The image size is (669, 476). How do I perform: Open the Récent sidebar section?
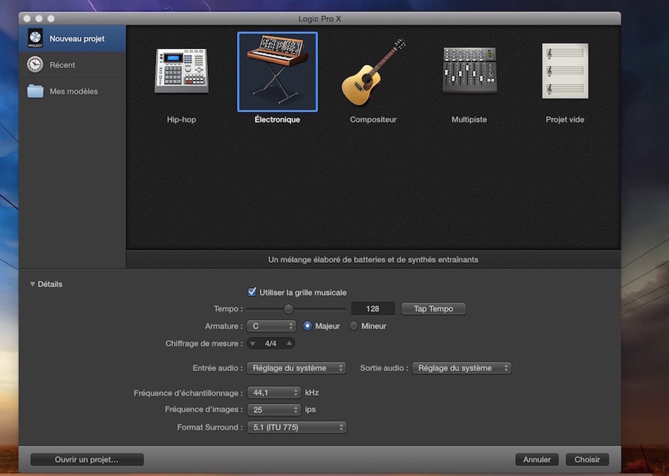click(72, 65)
